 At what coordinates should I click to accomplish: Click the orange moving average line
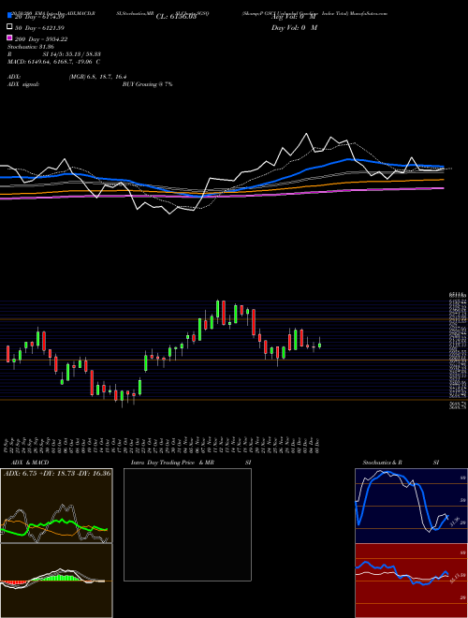click(x=221, y=187)
